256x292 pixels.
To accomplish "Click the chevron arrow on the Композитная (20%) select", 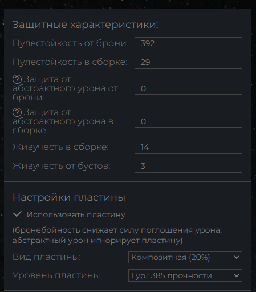I will (236, 257).
